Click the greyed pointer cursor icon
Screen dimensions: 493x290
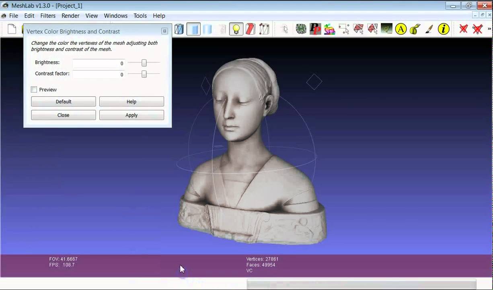[x=285, y=29]
